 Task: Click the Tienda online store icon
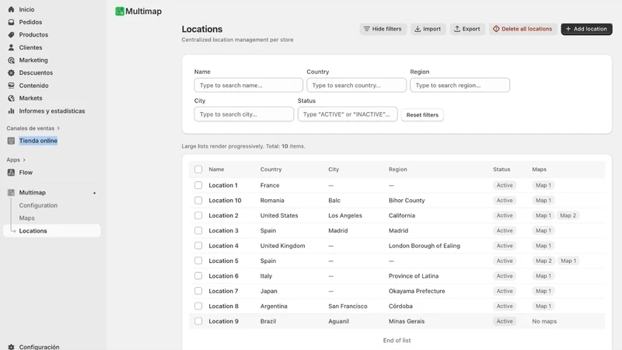pos(11,141)
